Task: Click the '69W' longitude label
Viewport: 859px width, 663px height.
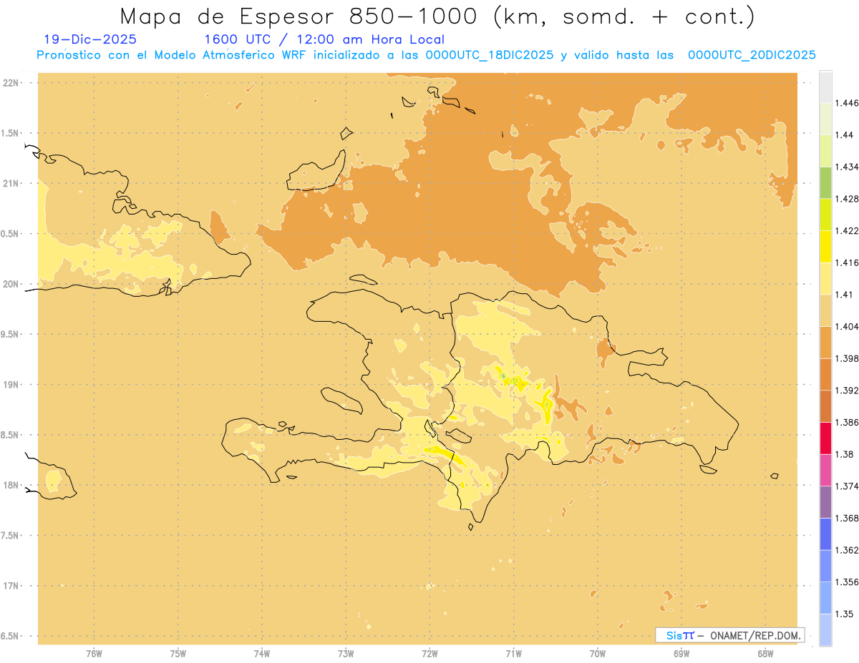Action: pos(681,653)
